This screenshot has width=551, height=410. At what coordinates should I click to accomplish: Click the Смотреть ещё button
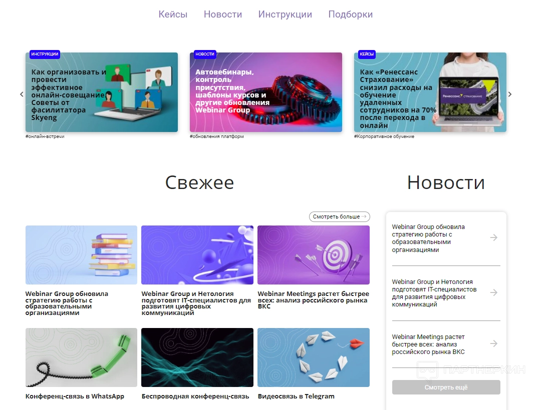[x=446, y=387]
